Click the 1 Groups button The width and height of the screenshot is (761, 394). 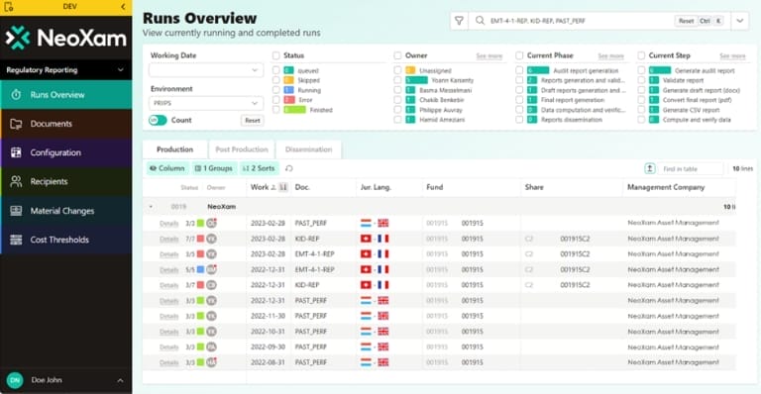point(214,168)
